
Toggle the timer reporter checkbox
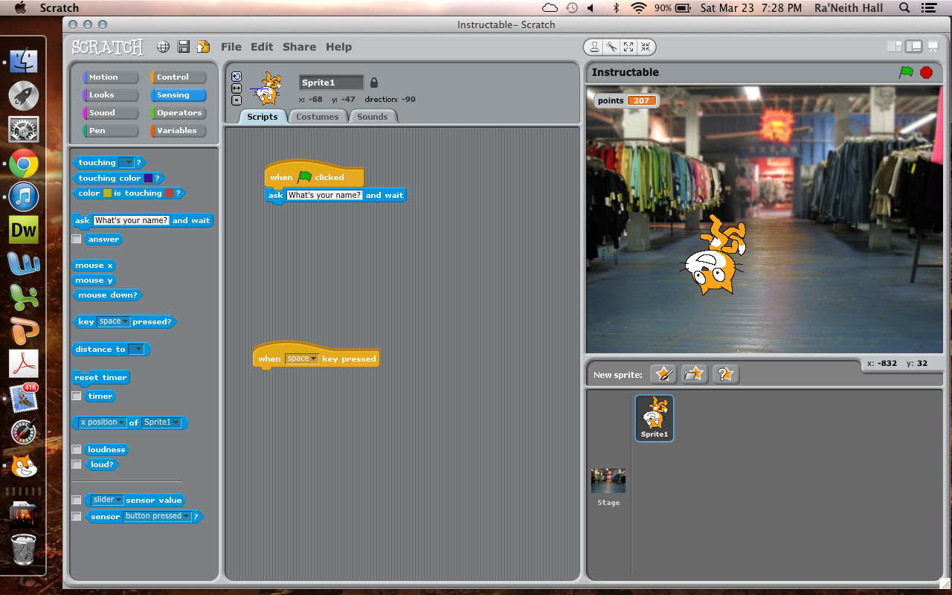click(76, 396)
